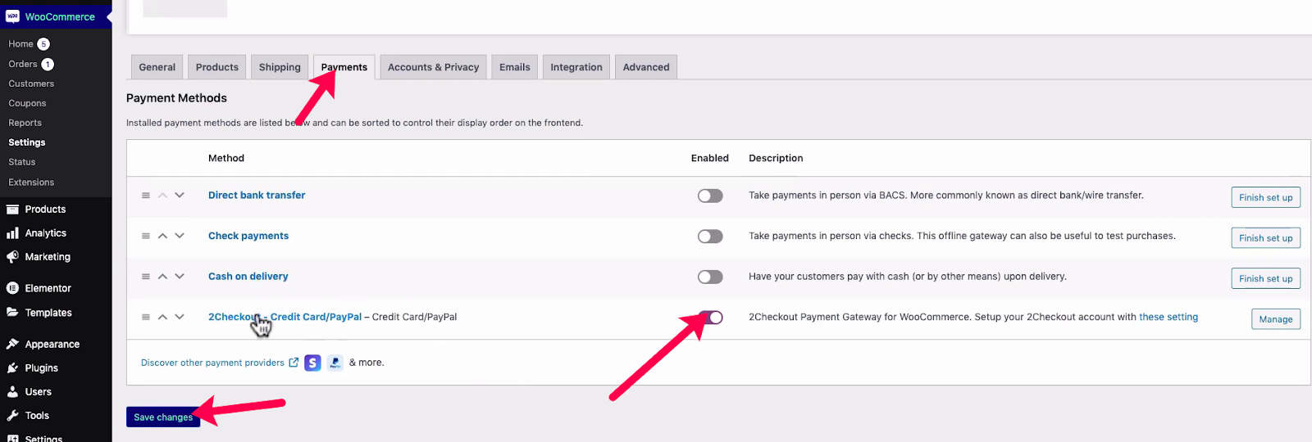This screenshot has height=442, width=1312.
Task: Move Direct bank transfer down
Action: 180,195
